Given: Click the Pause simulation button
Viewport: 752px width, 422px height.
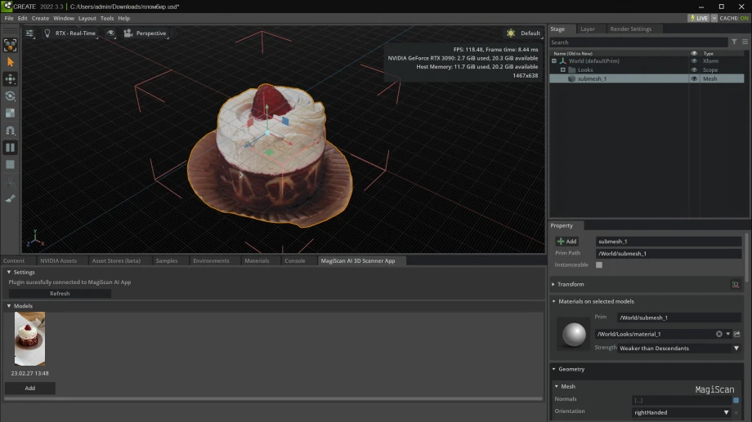Looking at the screenshot, I should point(10,148).
